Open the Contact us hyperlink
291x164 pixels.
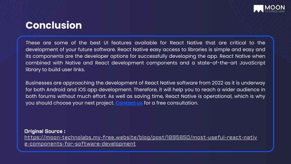(x=129, y=103)
